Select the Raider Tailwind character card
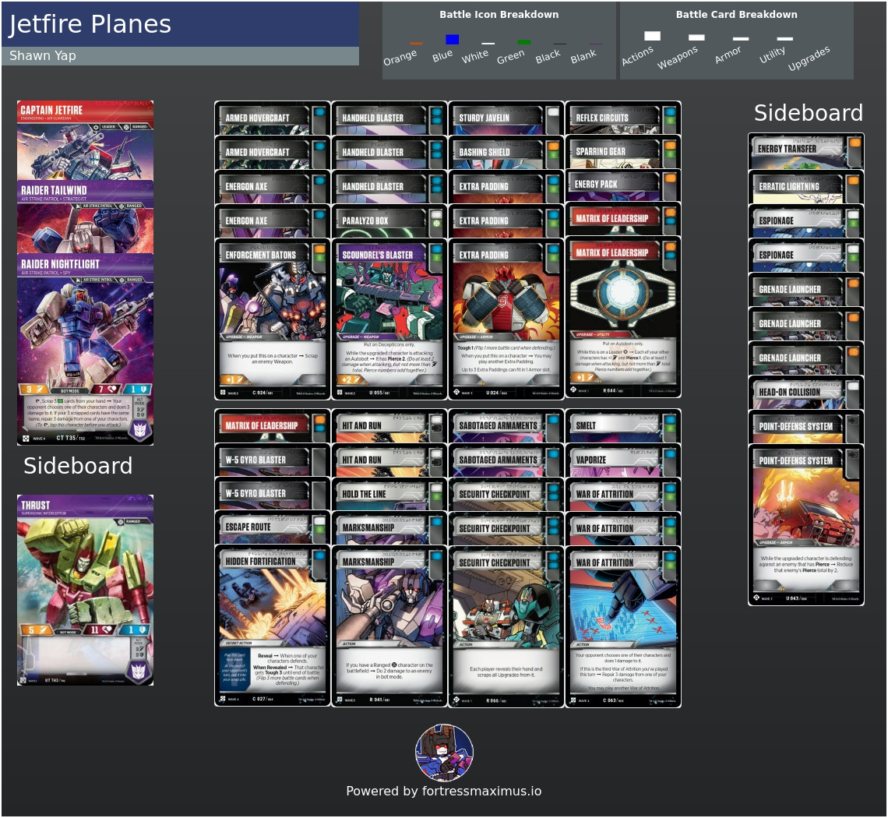 pos(85,217)
